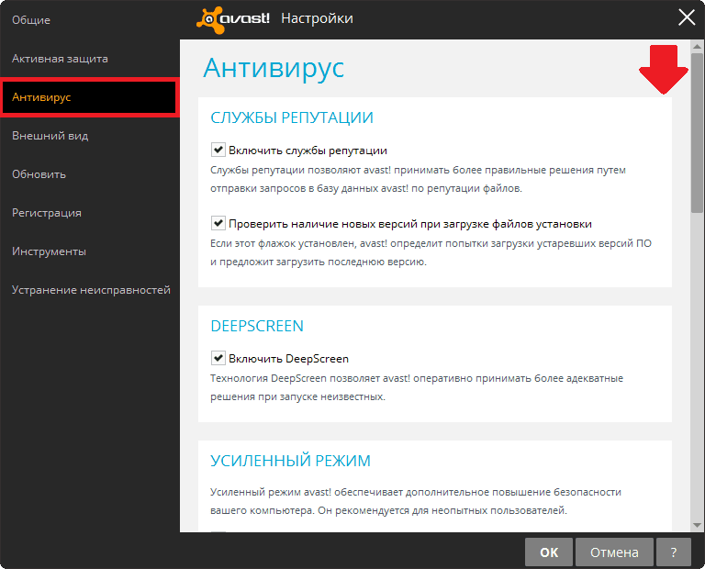This screenshot has width=705, height=569.
Task: Open the Регистрация section
Action: tap(47, 213)
